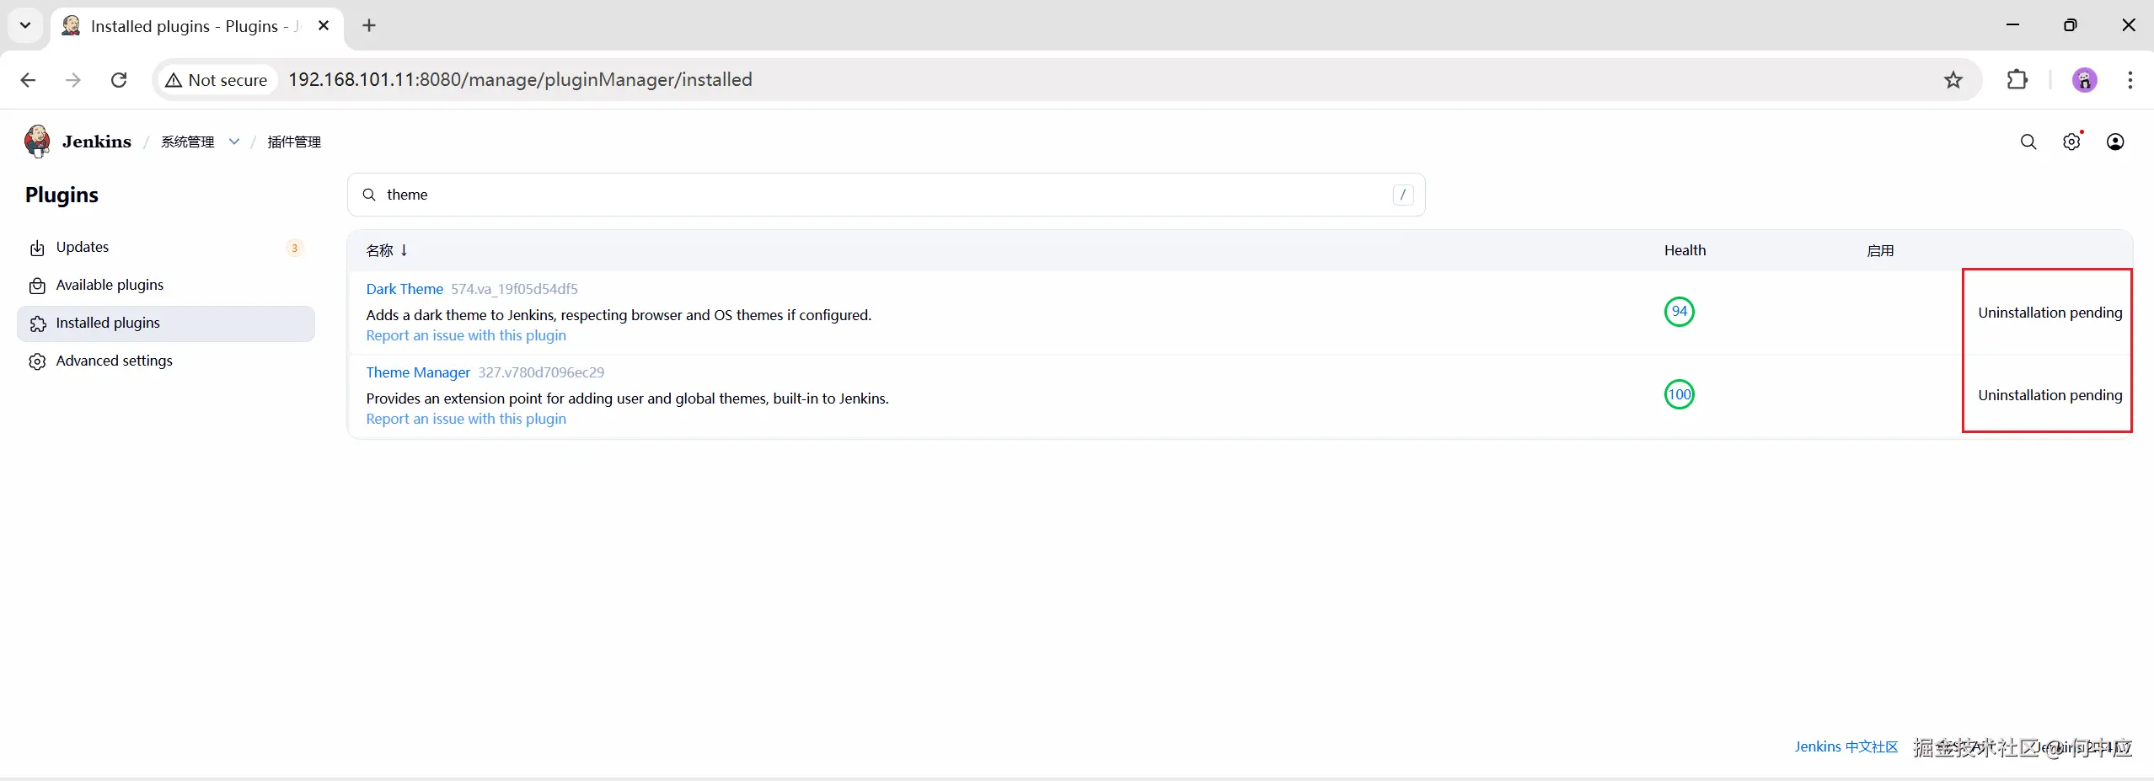This screenshot has height=781, width=2154.
Task: Click the Plugins sidebar heading
Action: click(62, 195)
